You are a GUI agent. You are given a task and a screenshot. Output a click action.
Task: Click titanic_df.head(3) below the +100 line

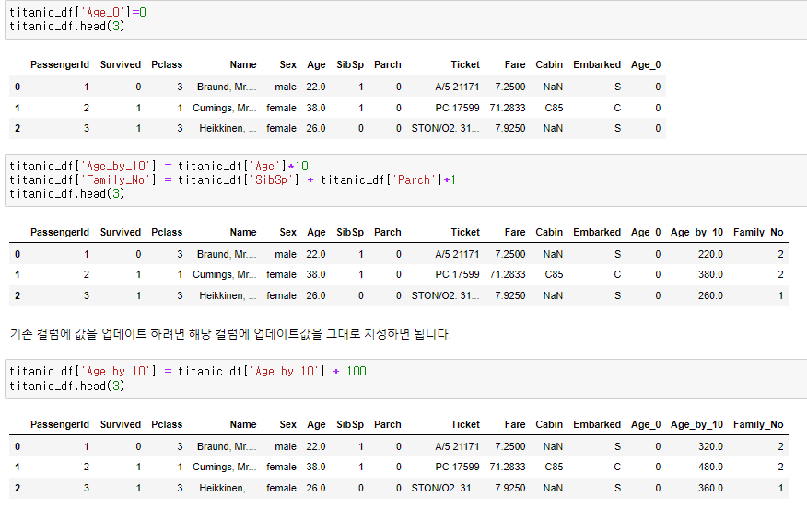tap(67, 386)
